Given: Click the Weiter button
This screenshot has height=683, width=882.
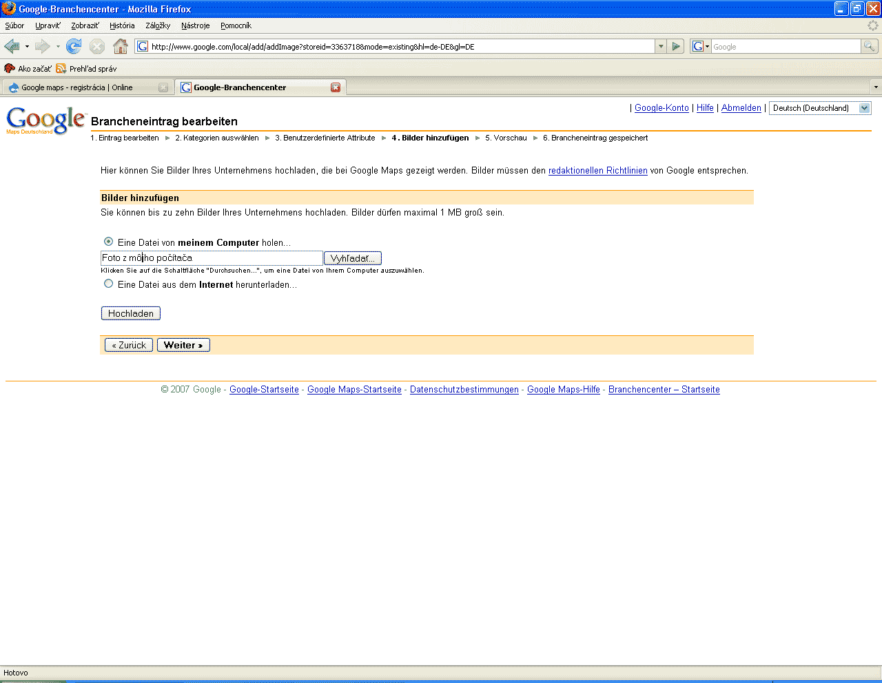Looking at the screenshot, I should click(x=183, y=345).
